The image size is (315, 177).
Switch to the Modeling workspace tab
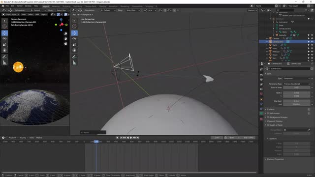tap(56, 6)
